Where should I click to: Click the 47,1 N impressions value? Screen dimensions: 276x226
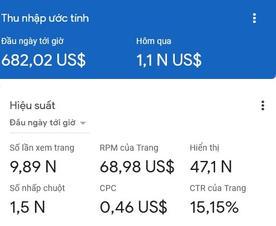click(211, 166)
